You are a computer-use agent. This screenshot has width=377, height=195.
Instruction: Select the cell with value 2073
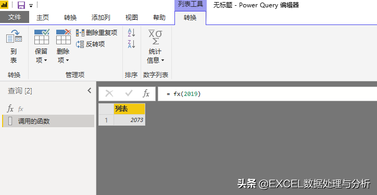[129, 120]
